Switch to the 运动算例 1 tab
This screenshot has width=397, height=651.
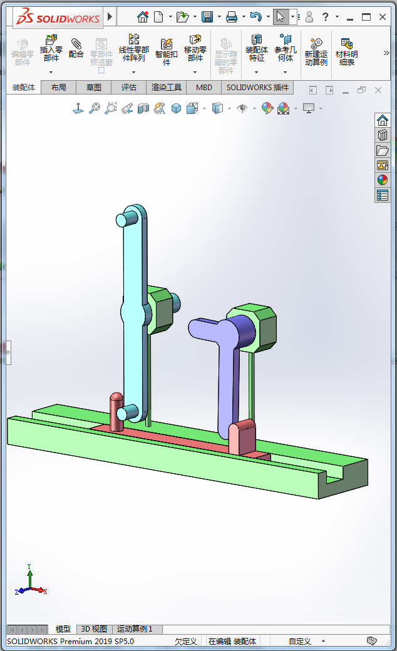[x=135, y=629]
